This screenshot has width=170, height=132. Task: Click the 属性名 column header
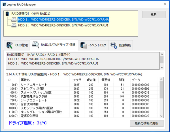click(44, 80)
